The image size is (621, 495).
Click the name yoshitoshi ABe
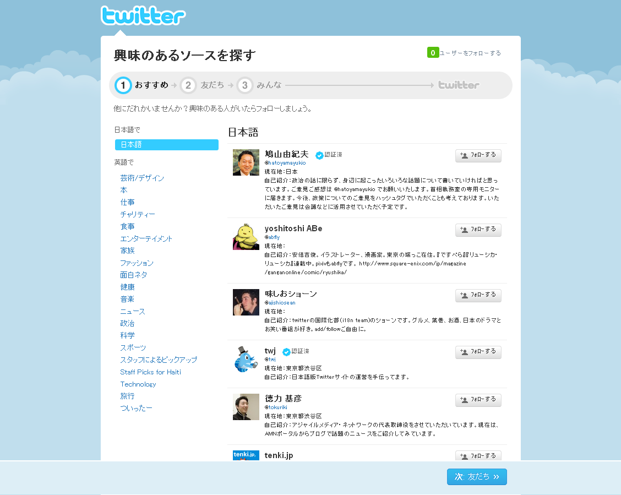pyautogui.click(x=293, y=229)
